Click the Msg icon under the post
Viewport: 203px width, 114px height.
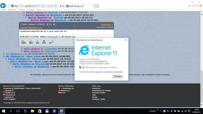click(x=31, y=42)
